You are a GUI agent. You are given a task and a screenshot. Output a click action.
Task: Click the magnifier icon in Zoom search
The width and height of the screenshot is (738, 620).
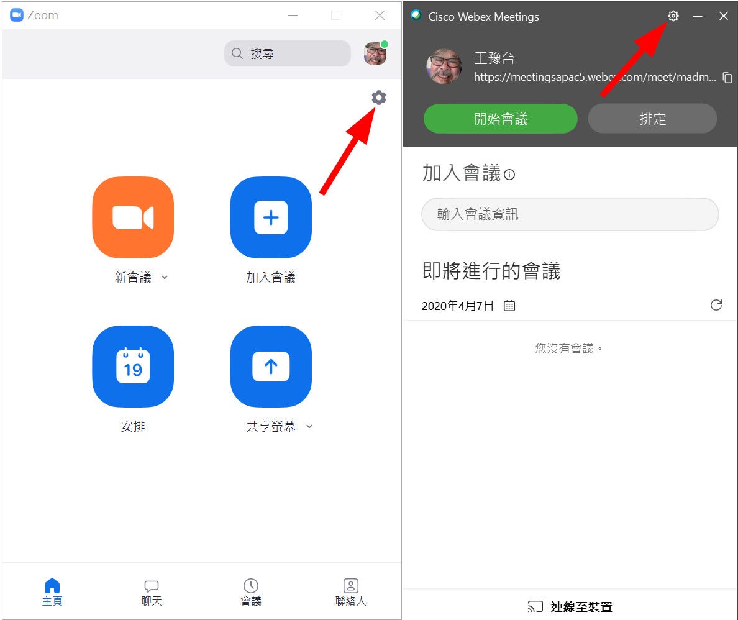click(x=237, y=53)
